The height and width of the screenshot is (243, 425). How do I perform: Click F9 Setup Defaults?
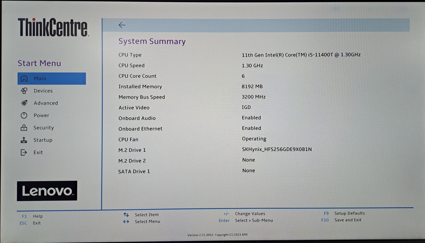point(344,213)
